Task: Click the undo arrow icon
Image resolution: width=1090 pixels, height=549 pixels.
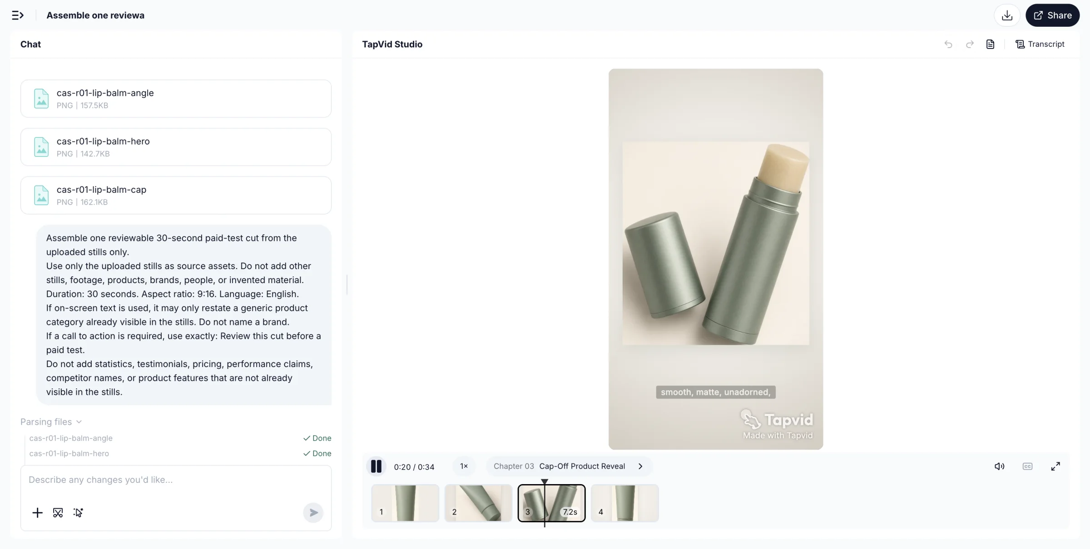Action: pyautogui.click(x=948, y=44)
